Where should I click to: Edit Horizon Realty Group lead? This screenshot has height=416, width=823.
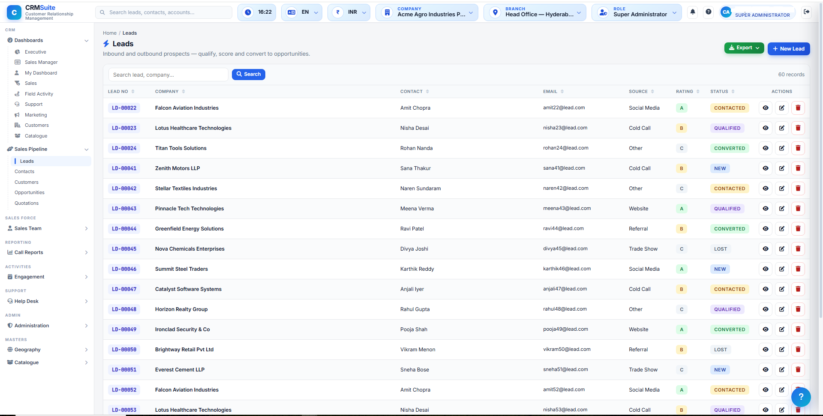[x=782, y=309]
